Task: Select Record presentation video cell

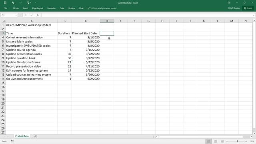Action: point(32,66)
